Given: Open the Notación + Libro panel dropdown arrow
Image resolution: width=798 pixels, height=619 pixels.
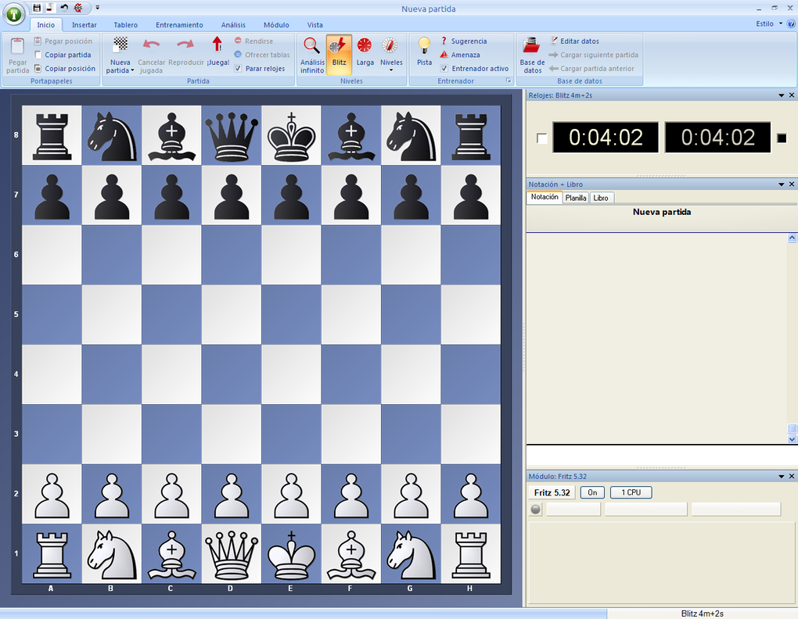Looking at the screenshot, I should 782,184.
